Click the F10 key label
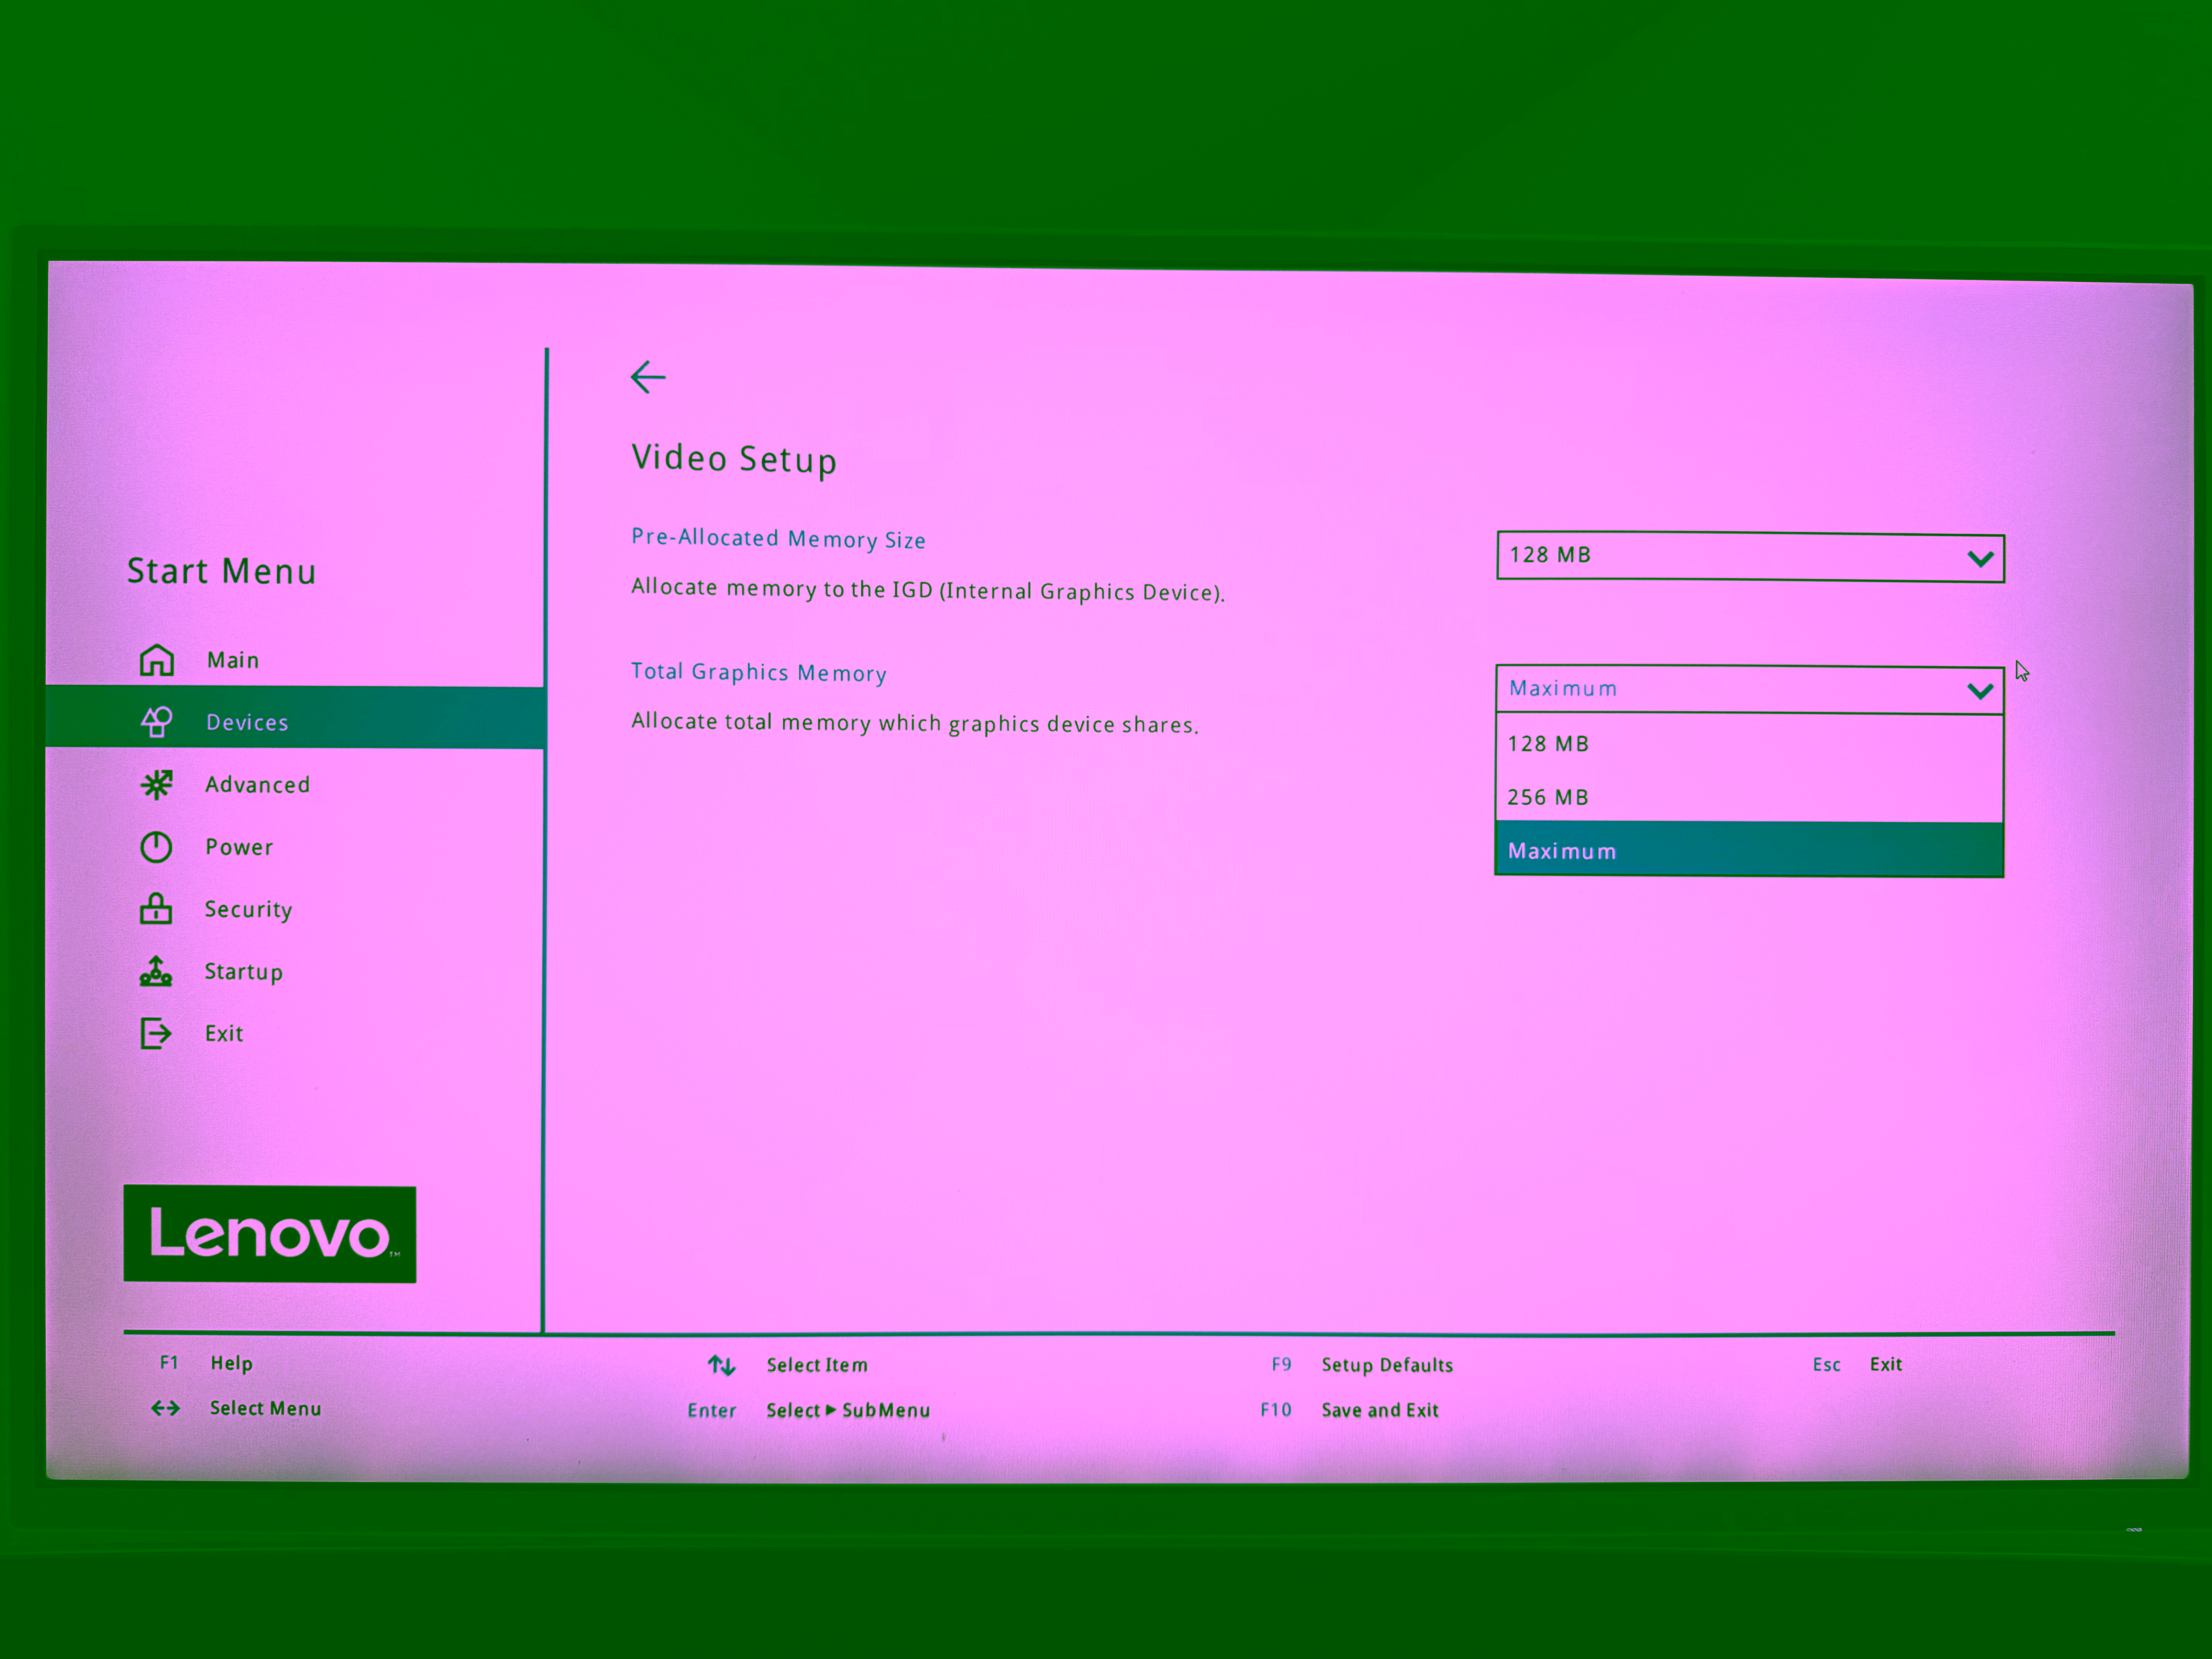Image resolution: width=2212 pixels, height=1659 pixels. [x=1276, y=1410]
